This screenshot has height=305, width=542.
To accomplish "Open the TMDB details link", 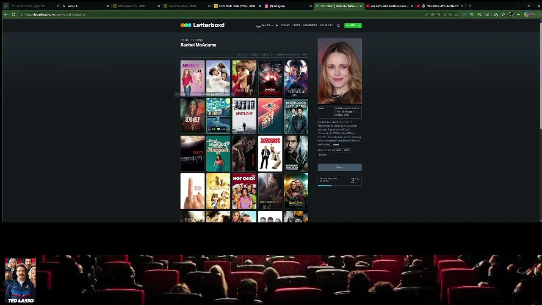I will pyautogui.click(x=347, y=150).
